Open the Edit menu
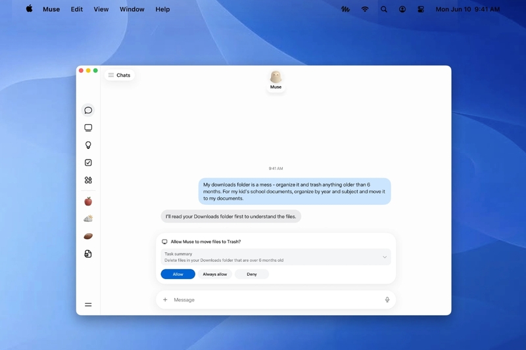 [76, 9]
